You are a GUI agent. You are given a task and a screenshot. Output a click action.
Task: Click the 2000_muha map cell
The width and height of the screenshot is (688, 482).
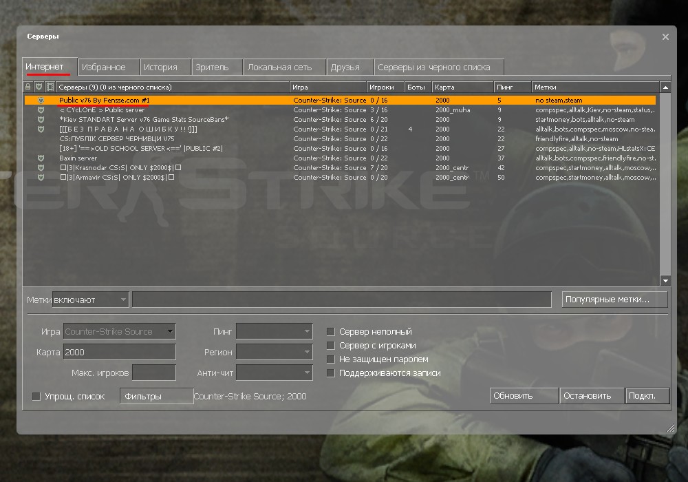point(453,109)
